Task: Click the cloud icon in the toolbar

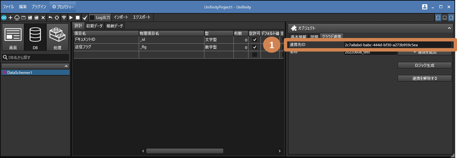Action: 17,18
